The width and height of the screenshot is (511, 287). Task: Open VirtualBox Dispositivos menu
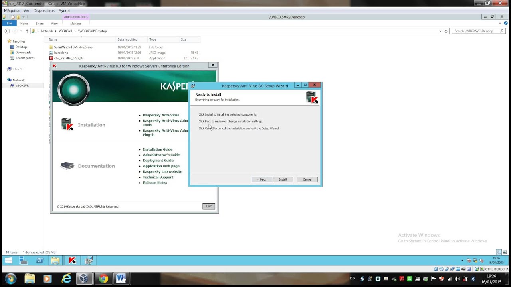pos(44,10)
